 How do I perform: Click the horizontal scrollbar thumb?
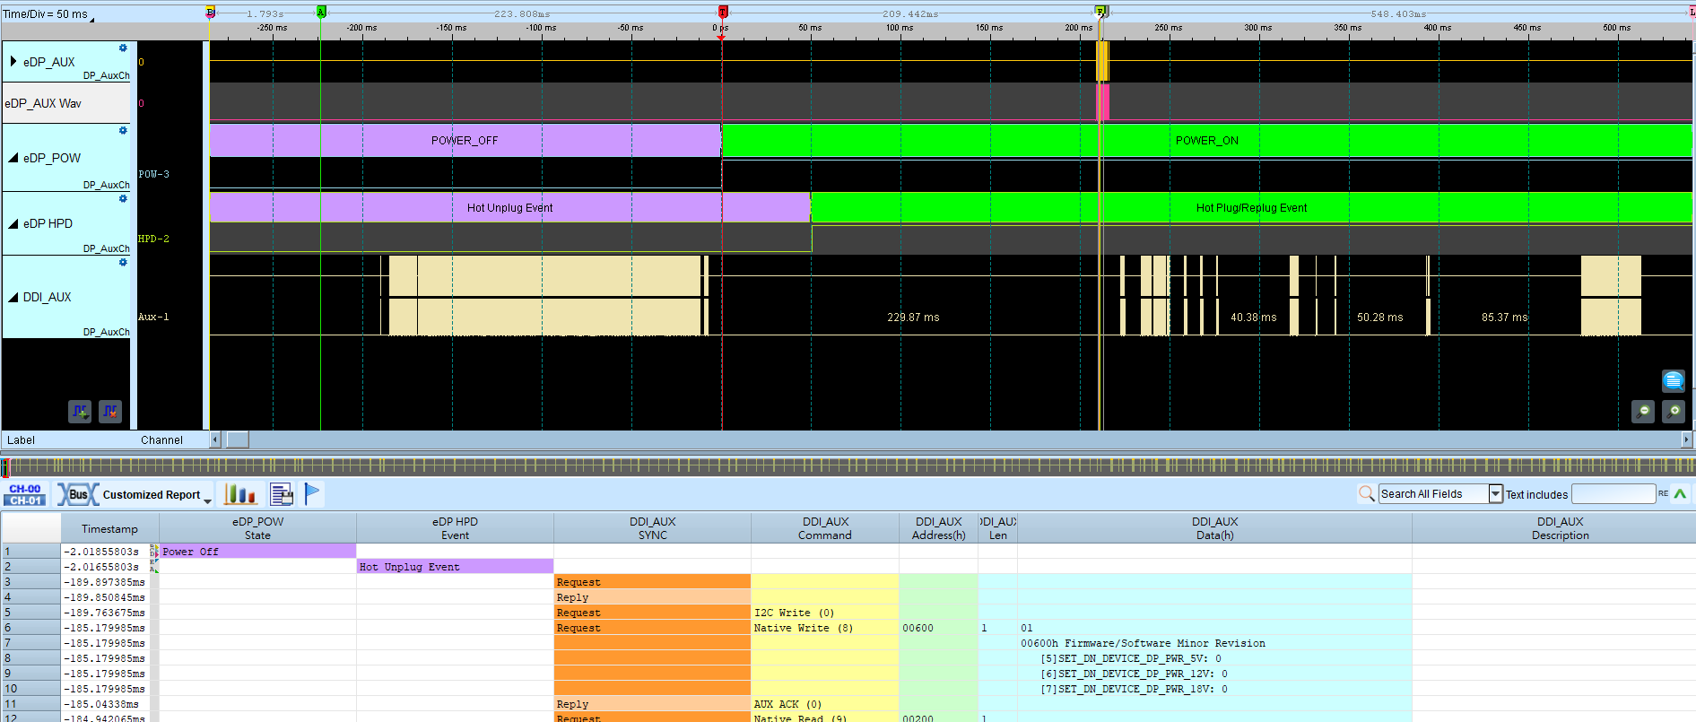tap(238, 439)
